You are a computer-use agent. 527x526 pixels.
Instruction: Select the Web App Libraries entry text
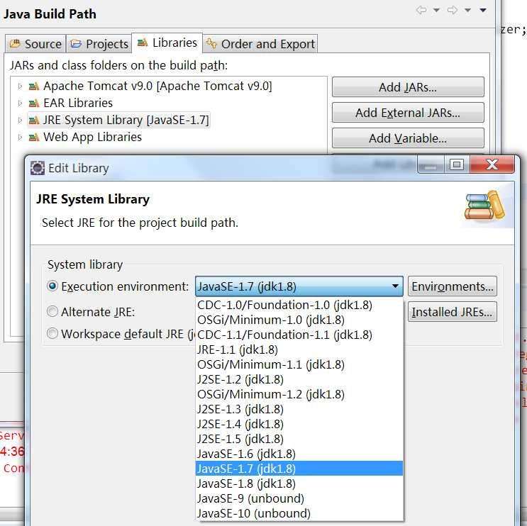tap(92, 137)
